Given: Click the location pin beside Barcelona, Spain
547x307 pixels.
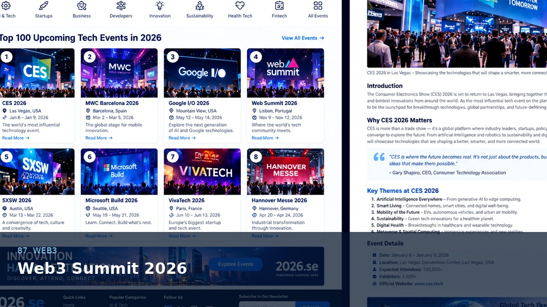Looking at the screenshot, I should (88, 111).
